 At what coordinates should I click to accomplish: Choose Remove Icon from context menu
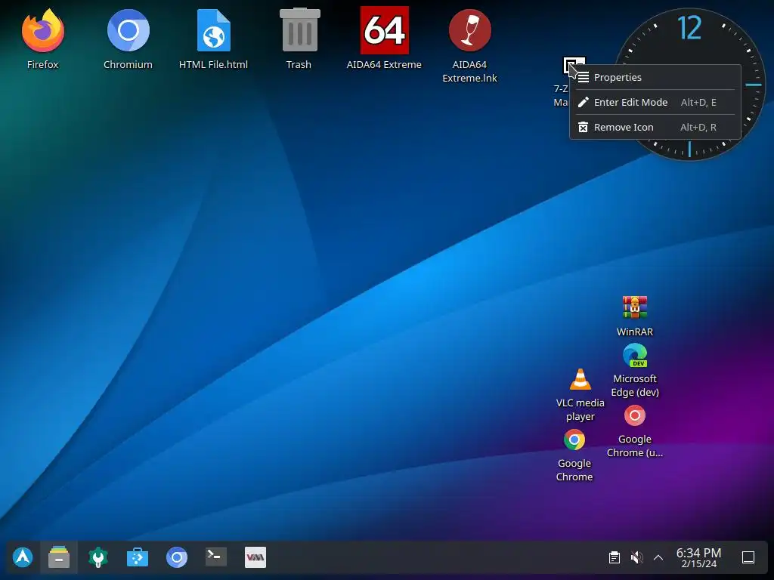[655, 127]
